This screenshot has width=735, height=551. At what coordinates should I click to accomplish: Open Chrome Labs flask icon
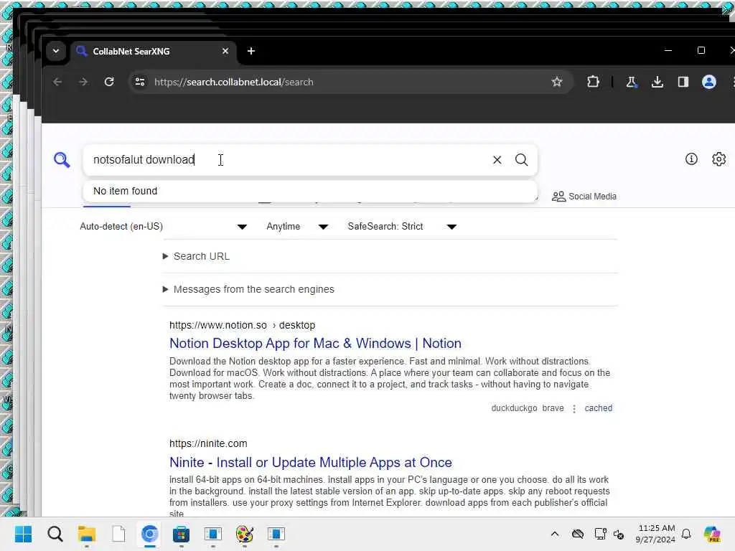coord(632,82)
